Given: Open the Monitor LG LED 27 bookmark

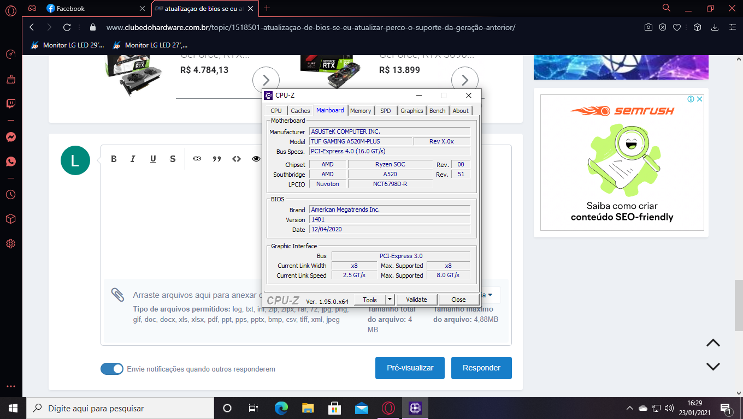Looking at the screenshot, I should [x=150, y=45].
